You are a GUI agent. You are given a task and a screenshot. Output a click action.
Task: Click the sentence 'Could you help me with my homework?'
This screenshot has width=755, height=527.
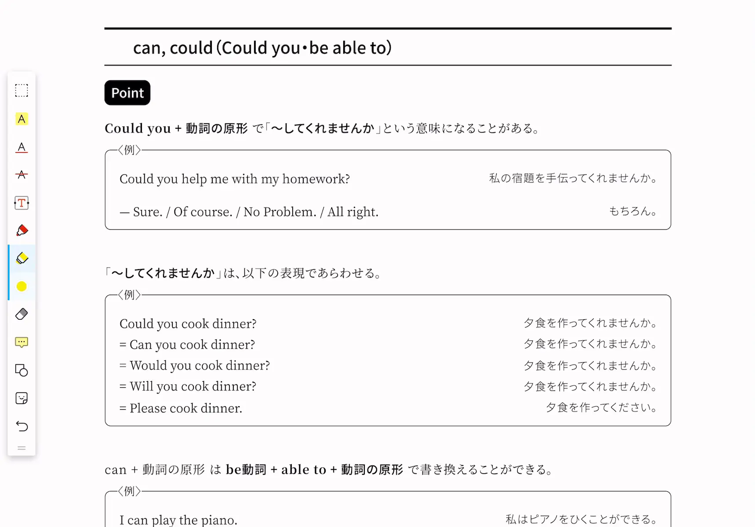click(x=235, y=179)
